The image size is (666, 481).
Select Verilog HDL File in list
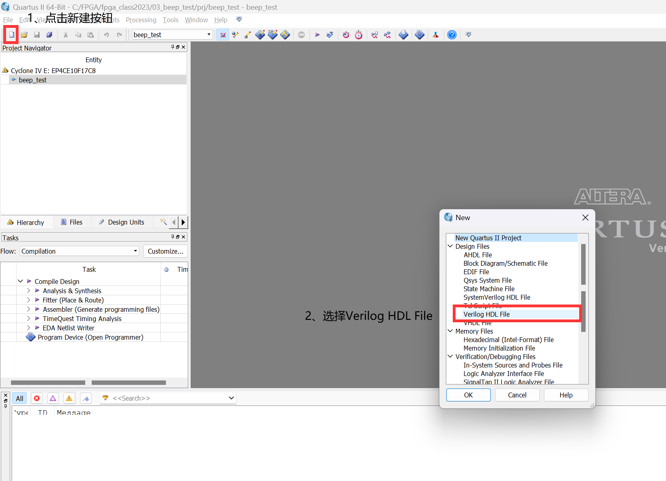point(486,314)
